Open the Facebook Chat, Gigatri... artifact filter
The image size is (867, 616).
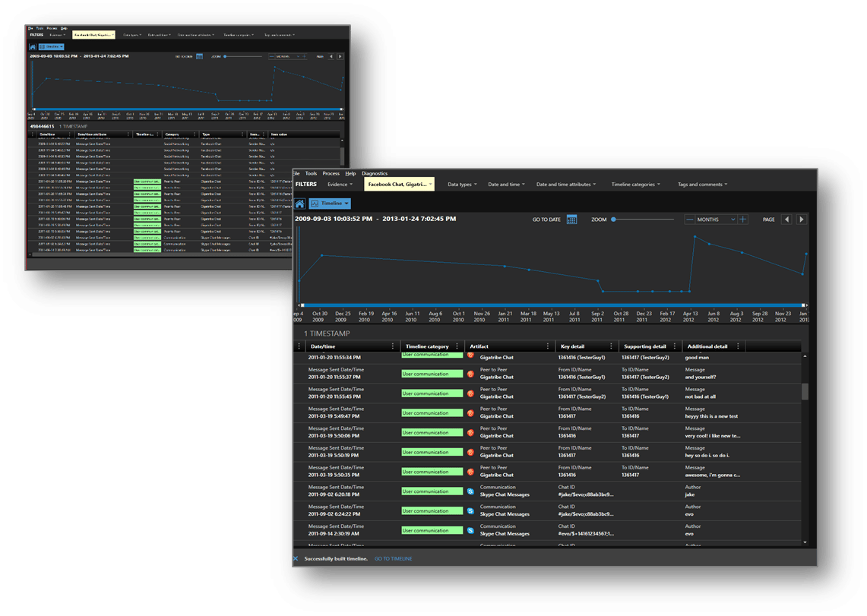coord(399,185)
